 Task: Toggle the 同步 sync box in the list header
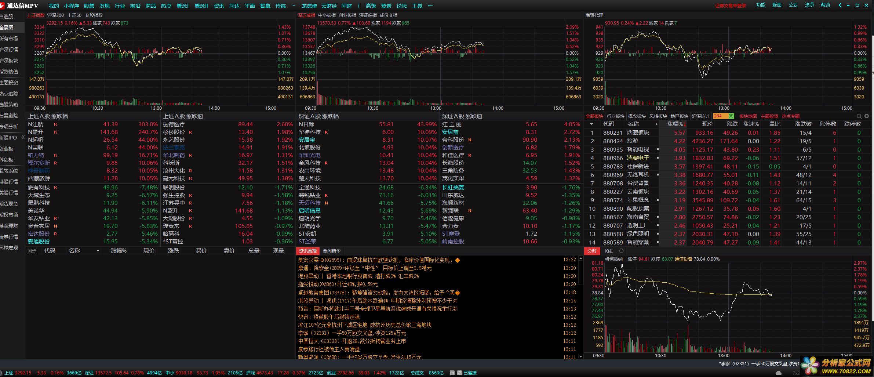click(x=32, y=251)
